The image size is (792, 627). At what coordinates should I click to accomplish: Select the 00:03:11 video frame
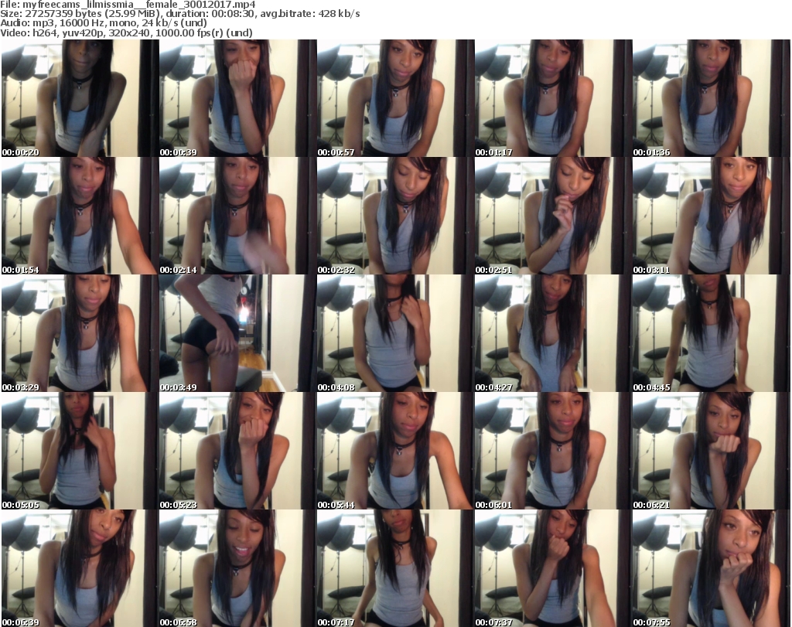click(712, 216)
